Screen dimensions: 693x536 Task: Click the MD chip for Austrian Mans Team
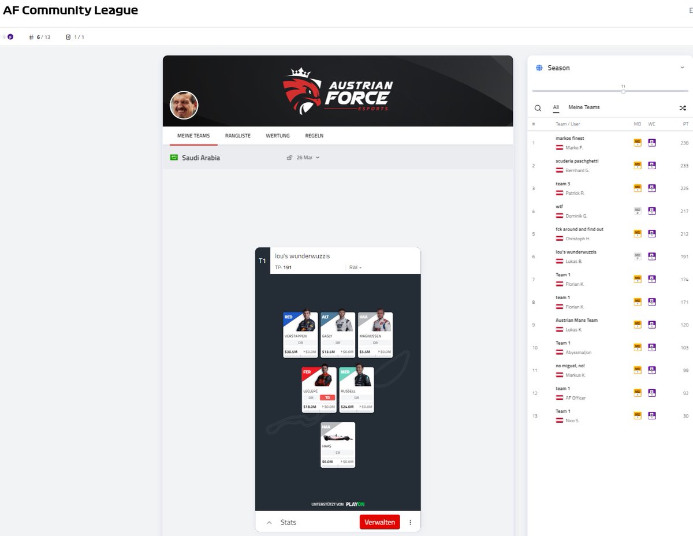(638, 325)
